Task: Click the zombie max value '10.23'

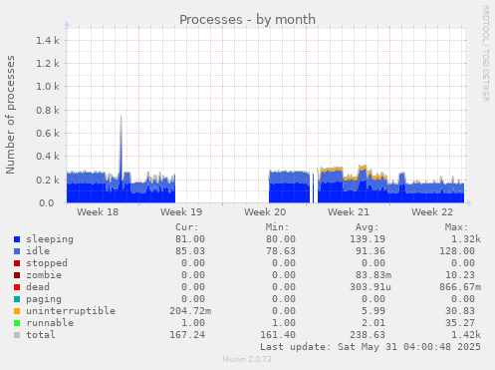Action: pyautogui.click(x=460, y=275)
